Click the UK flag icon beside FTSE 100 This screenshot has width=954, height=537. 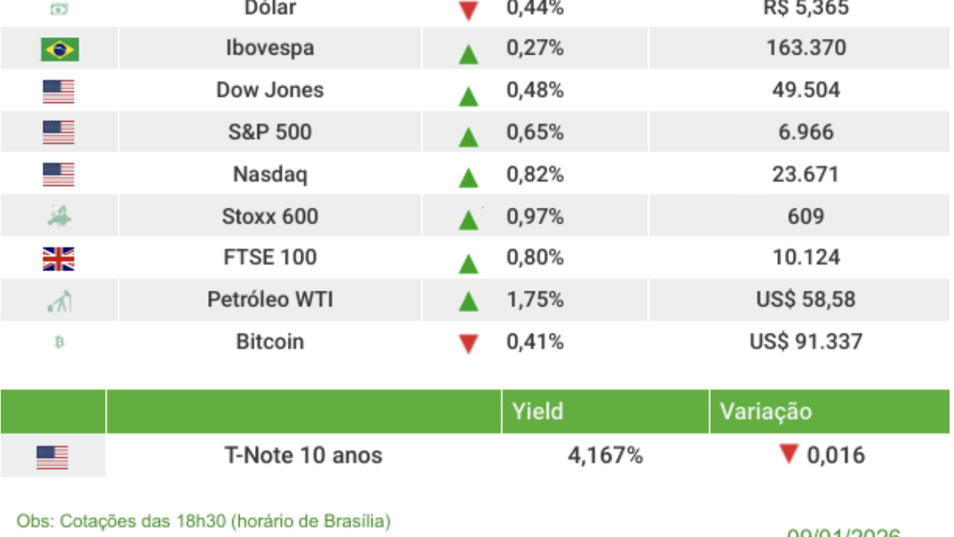click(x=59, y=259)
